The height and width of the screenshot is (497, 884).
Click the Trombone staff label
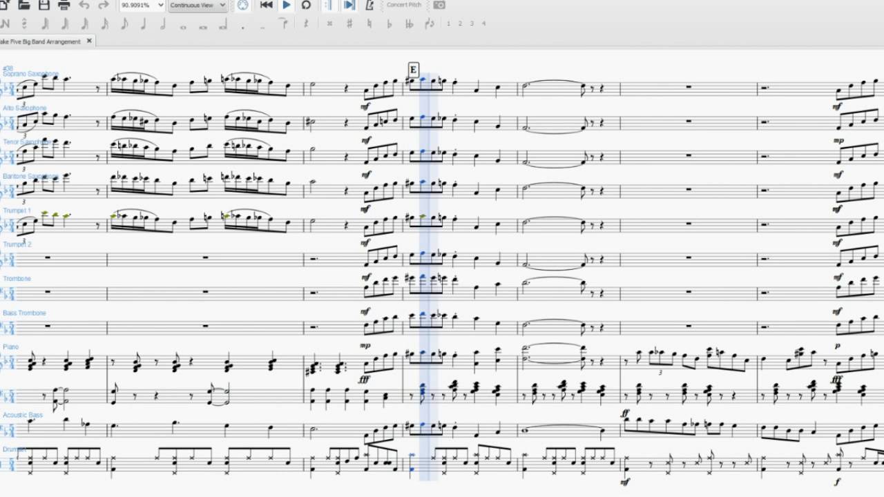tap(17, 278)
